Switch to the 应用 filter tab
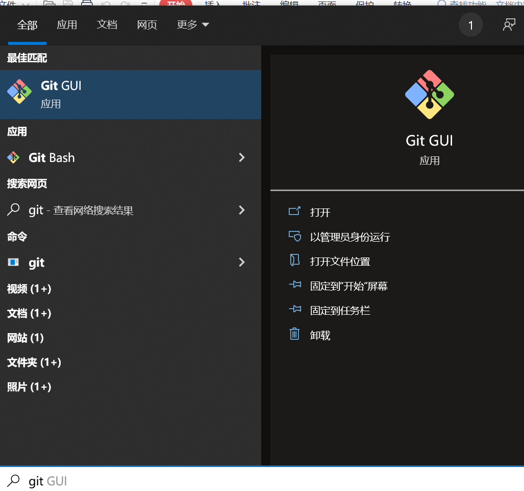 point(67,25)
